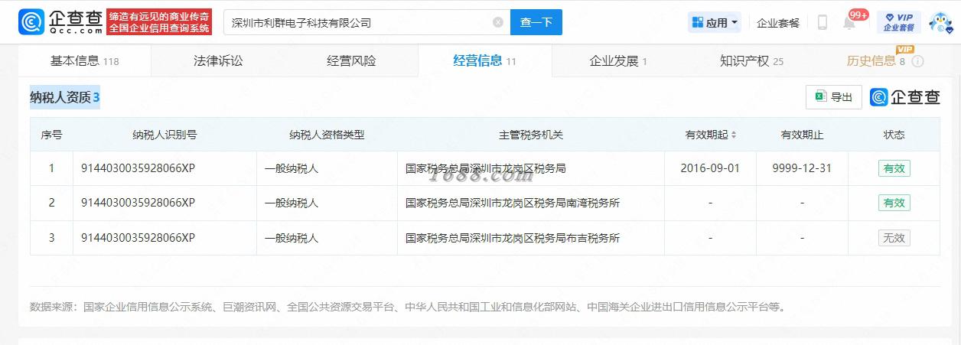Screen dimensions: 961x345
Task: Click the 主管税务机关 column header
Action: point(531,135)
